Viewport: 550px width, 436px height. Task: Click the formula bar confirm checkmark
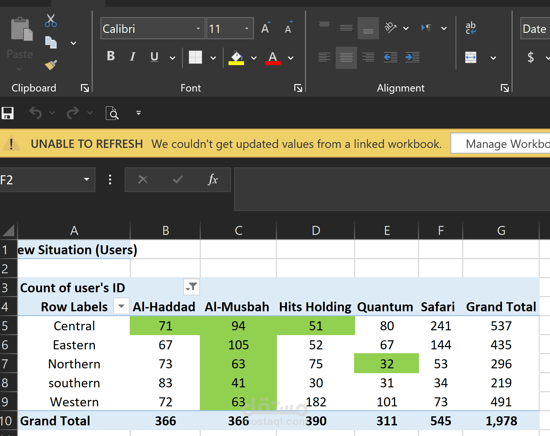pyautogui.click(x=178, y=179)
